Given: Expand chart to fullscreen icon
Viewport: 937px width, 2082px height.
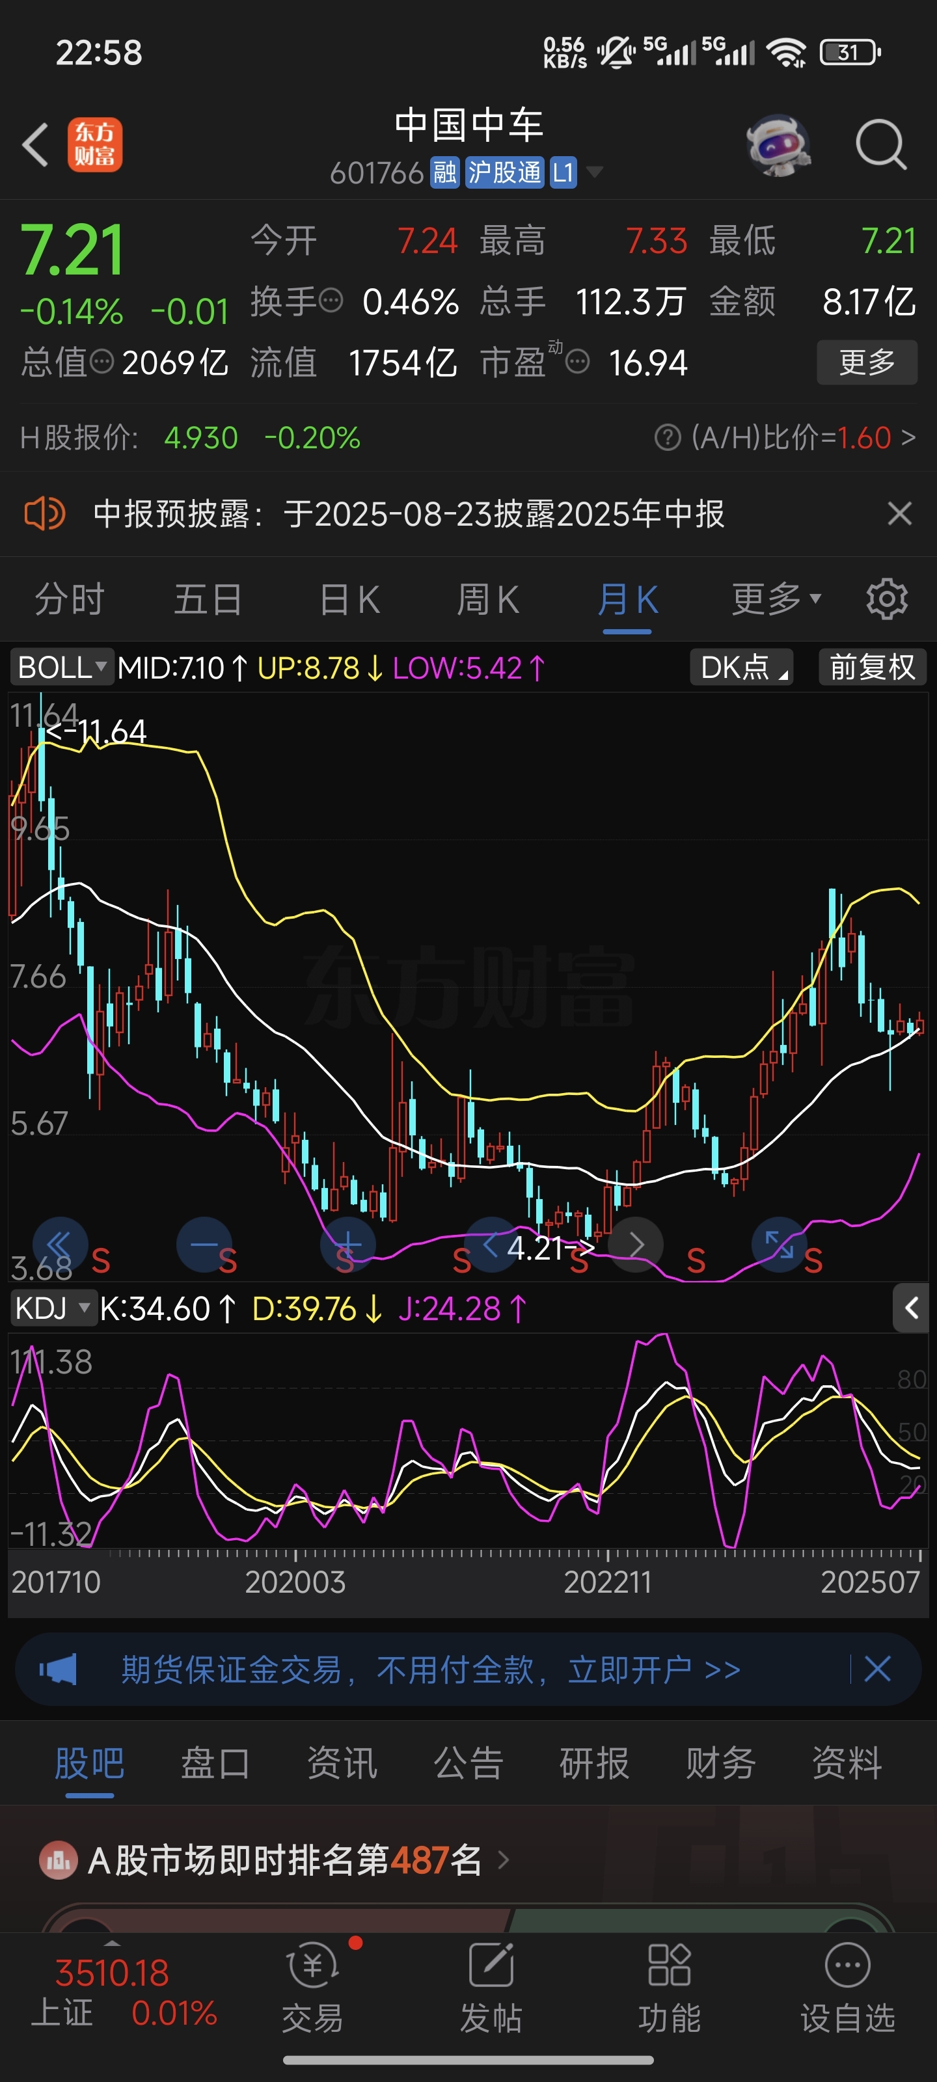Looking at the screenshot, I should click(x=780, y=1245).
